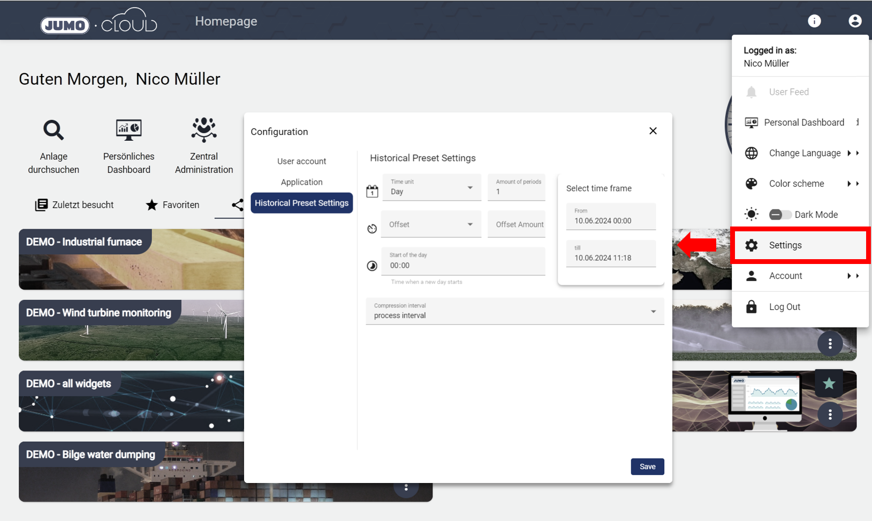Toggle the Dark Mode switch

click(x=779, y=215)
